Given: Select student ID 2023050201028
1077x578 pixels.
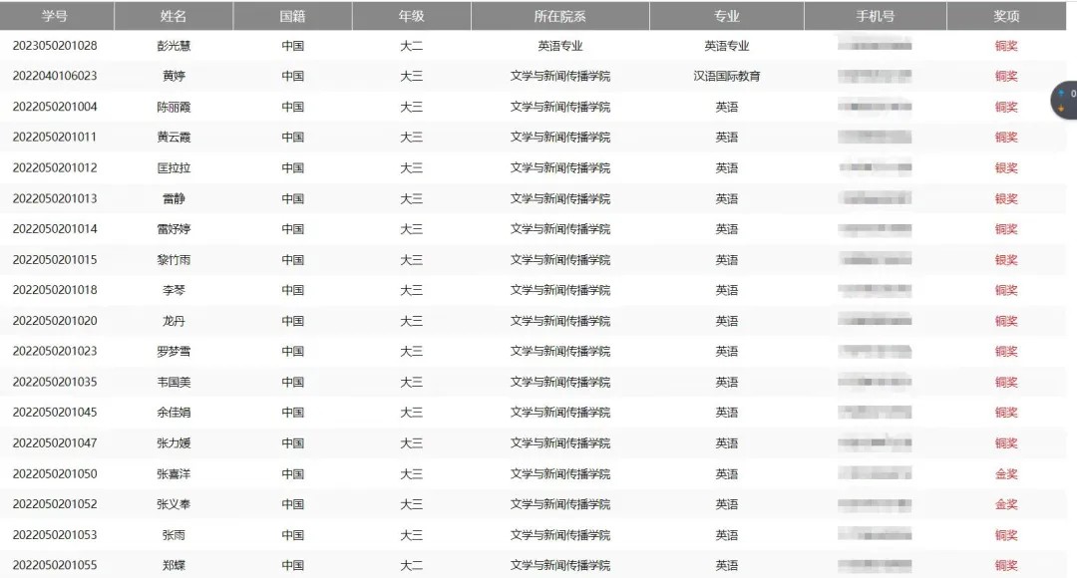Looking at the screenshot, I should coord(55,46).
